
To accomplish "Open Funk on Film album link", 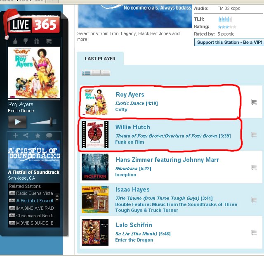I will (130, 142).
